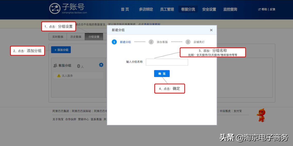Open the 阿里巴巴集团 footer link
Screen dimensions: 293x146
(61, 111)
